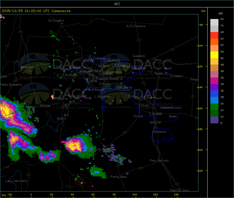Select the 'Carmensa' label
234x198 pixels.
coord(159,132)
